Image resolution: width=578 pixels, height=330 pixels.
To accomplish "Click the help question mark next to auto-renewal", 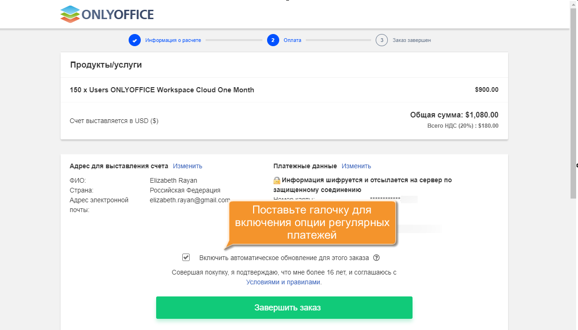I will point(377,258).
